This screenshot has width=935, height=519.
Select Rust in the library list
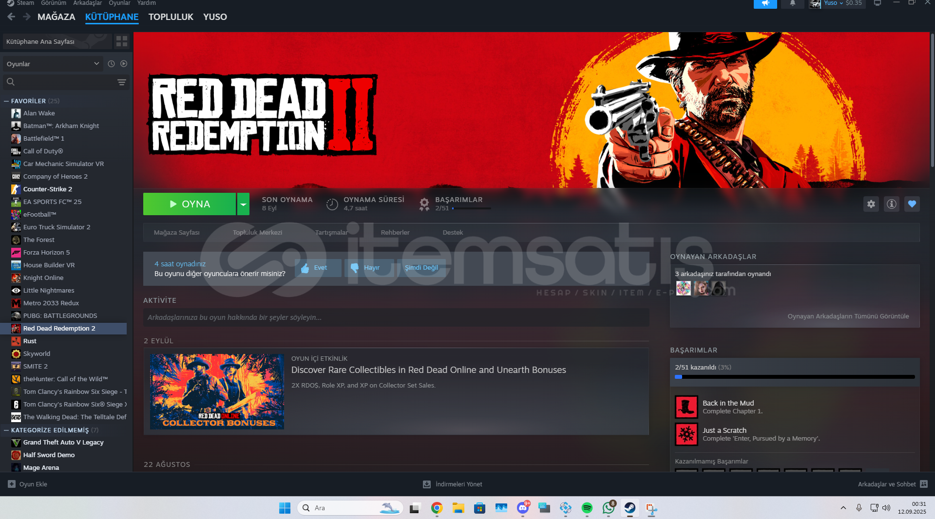click(x=30, y=341)
